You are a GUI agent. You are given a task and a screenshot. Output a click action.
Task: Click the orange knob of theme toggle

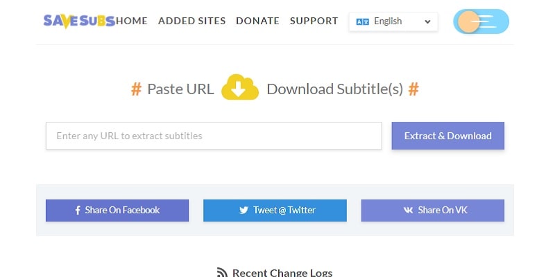point(468,21)
